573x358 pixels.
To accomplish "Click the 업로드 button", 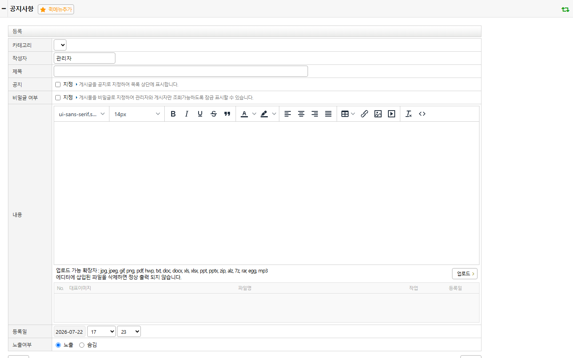I will coord(465,274).
